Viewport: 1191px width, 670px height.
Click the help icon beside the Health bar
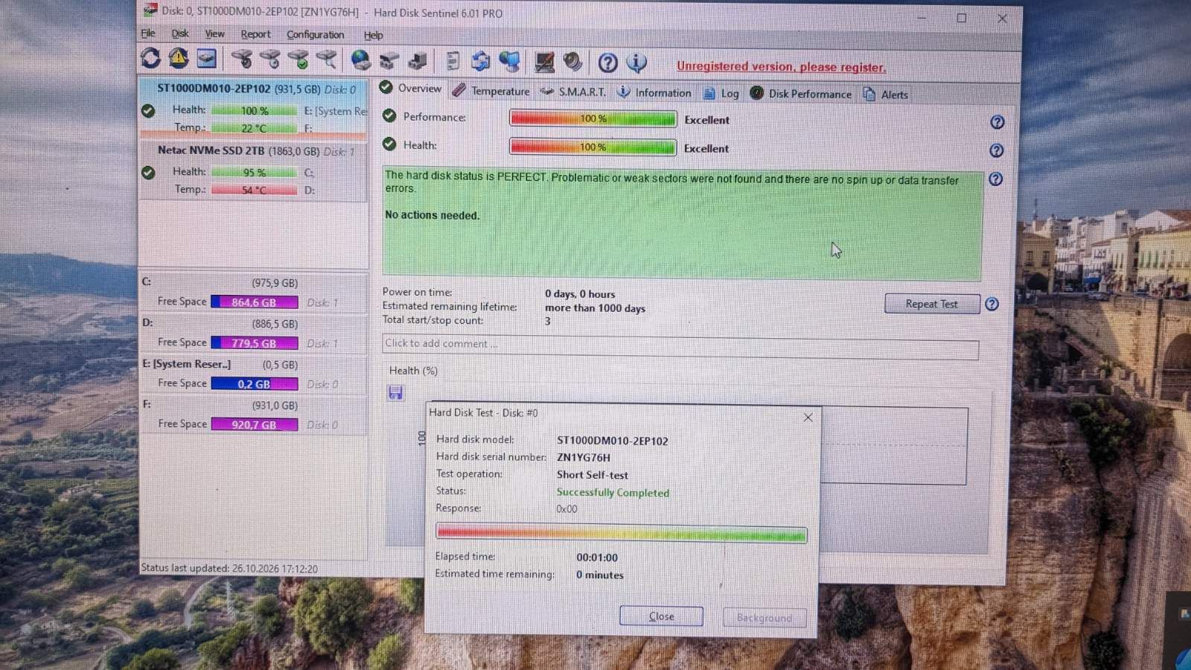tap(997, 150)
